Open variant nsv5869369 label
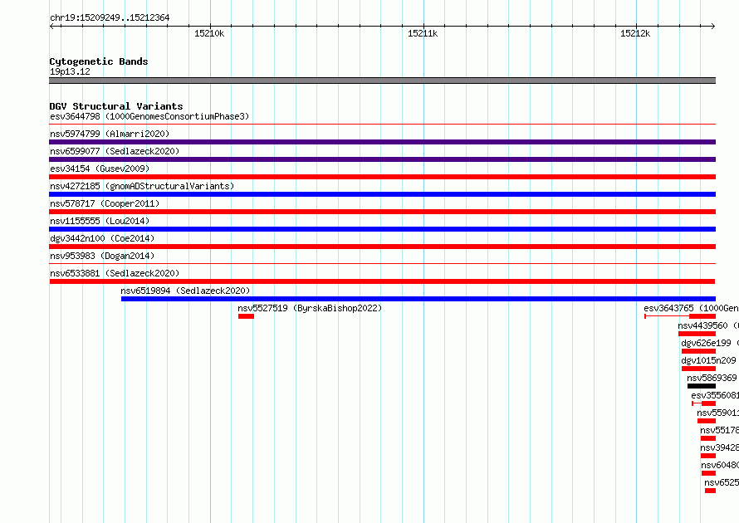Image resolution: width=739 pixels, height=523 pixels. (x=712, y=378)
